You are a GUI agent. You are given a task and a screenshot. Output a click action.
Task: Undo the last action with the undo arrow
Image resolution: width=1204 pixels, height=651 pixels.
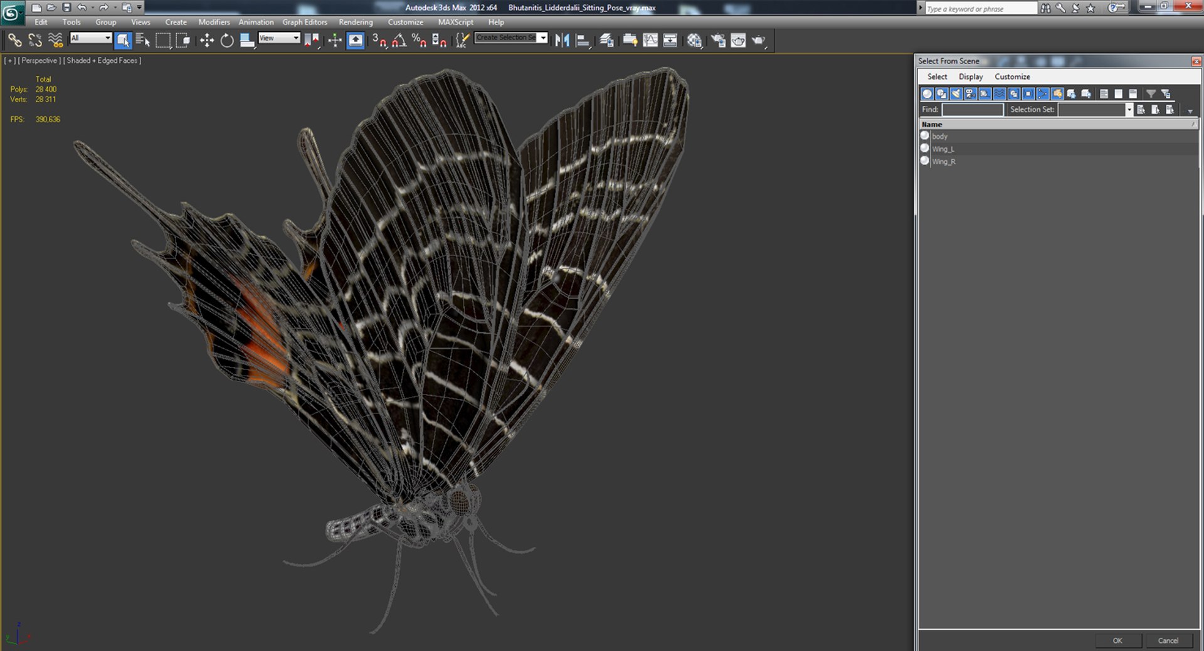coord(82,8)
